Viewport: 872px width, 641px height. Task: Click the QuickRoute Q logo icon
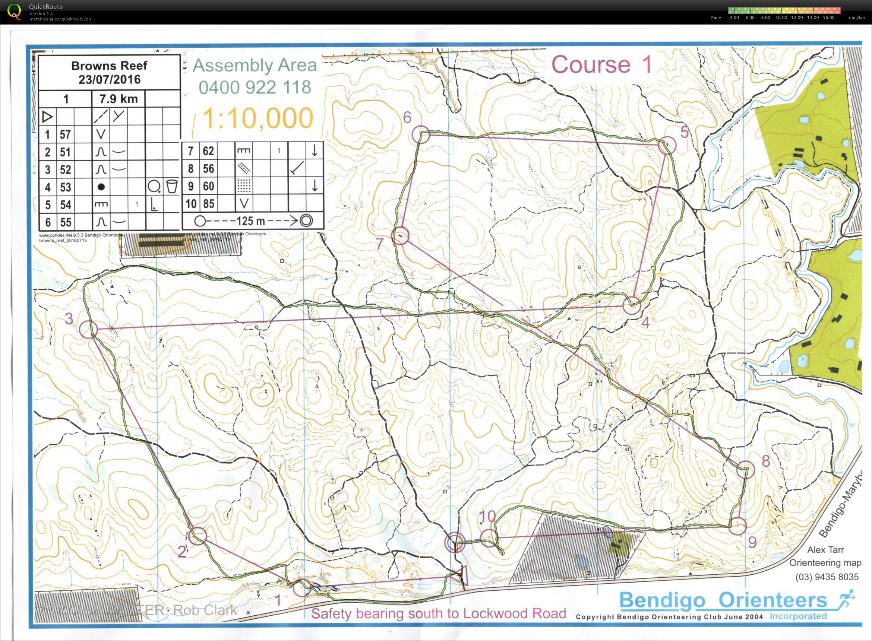(15, 11)
